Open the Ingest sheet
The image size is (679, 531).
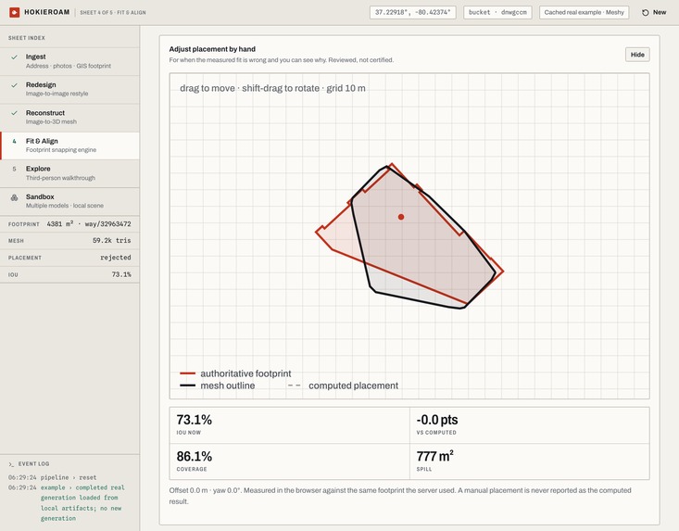(69, 61)
